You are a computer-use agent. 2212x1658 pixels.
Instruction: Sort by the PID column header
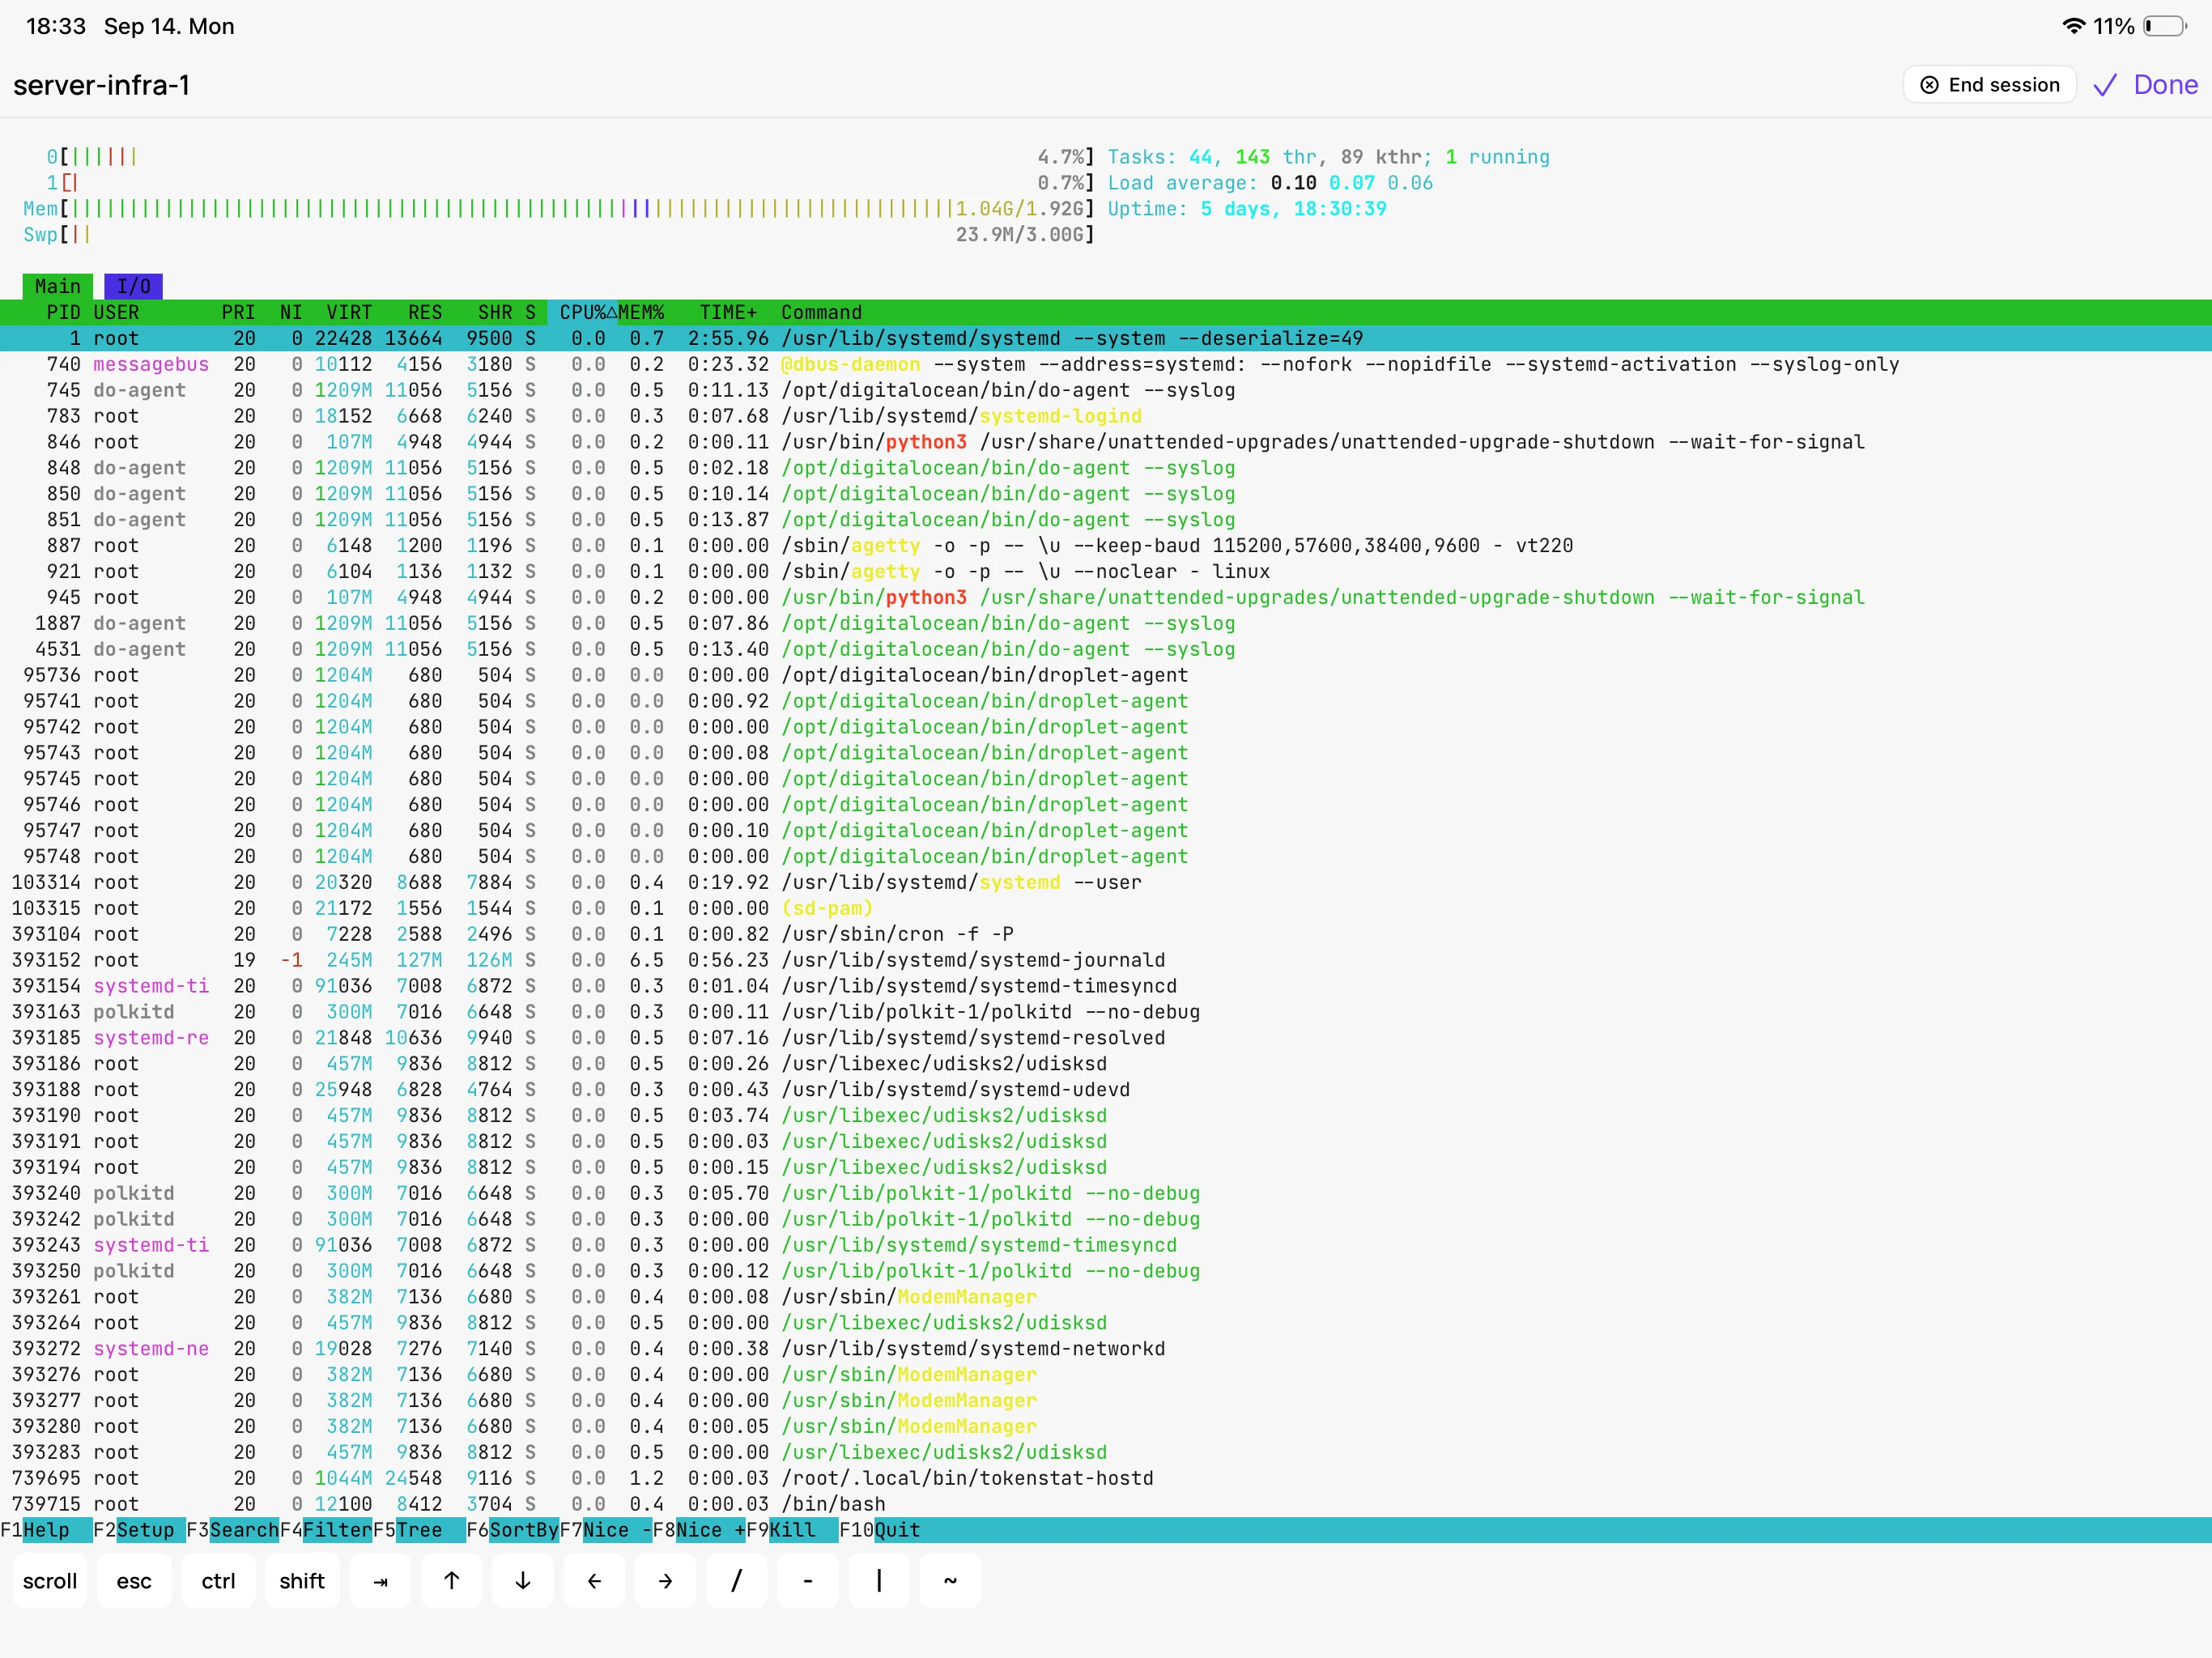(x=63, y=312)
